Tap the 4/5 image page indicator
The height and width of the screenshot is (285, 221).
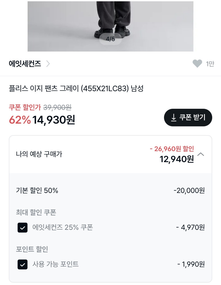[x=110, y=39]
